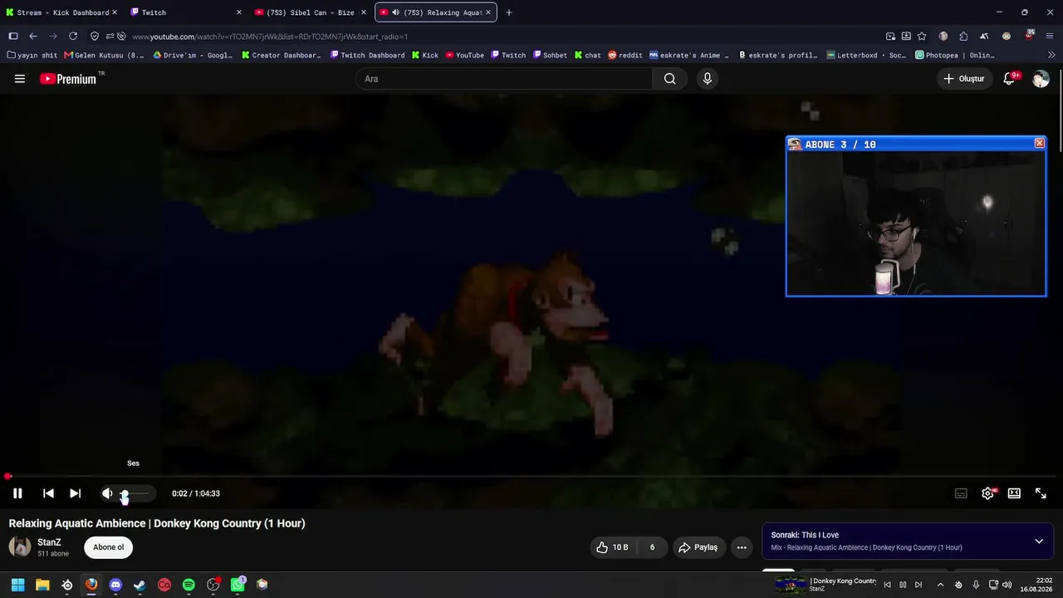The height and width of the screenshot is (598, 1063).
Task: Switch to the Stream - Kick Dashboard tab
Action: 62,12
